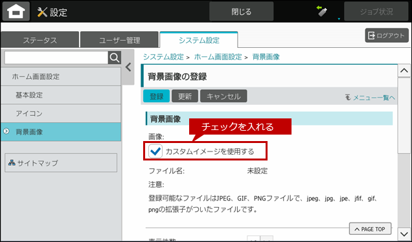Go to the home screen icon
The height and width of the screenshot is (242, 412).
tap(16, 12)
